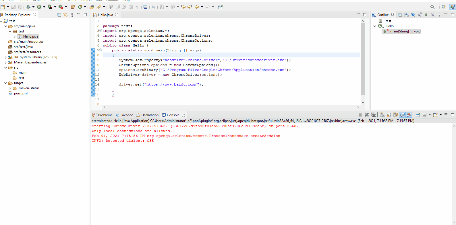
Task: Toggle Sort alphabetically in Outline
Action: coord(406,15)
